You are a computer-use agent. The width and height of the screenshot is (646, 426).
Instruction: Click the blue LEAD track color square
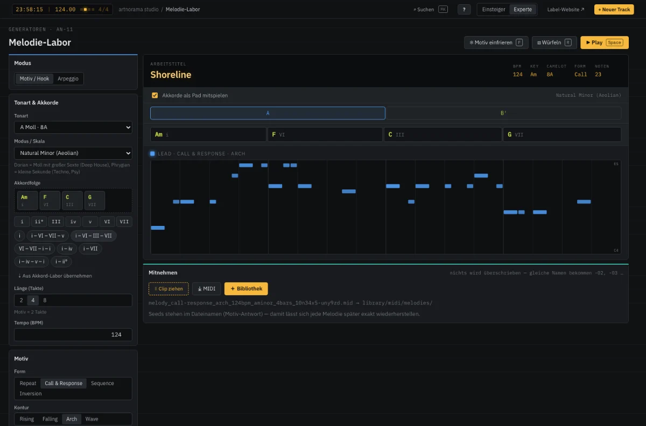pyautogui.click(x=152, y=154)
